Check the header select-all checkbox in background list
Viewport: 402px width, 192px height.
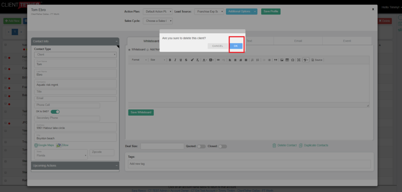(5, 45)
